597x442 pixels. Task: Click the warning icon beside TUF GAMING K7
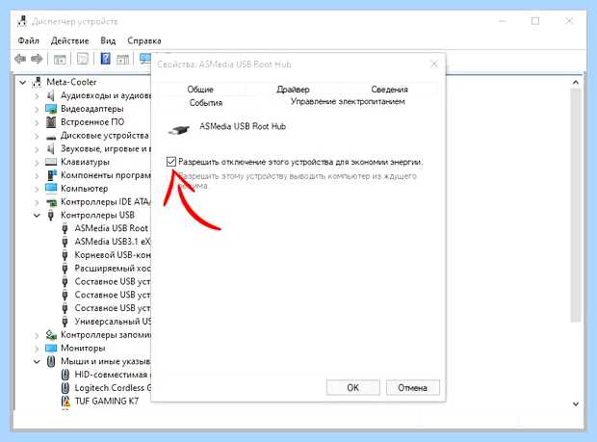coord(65,402)
